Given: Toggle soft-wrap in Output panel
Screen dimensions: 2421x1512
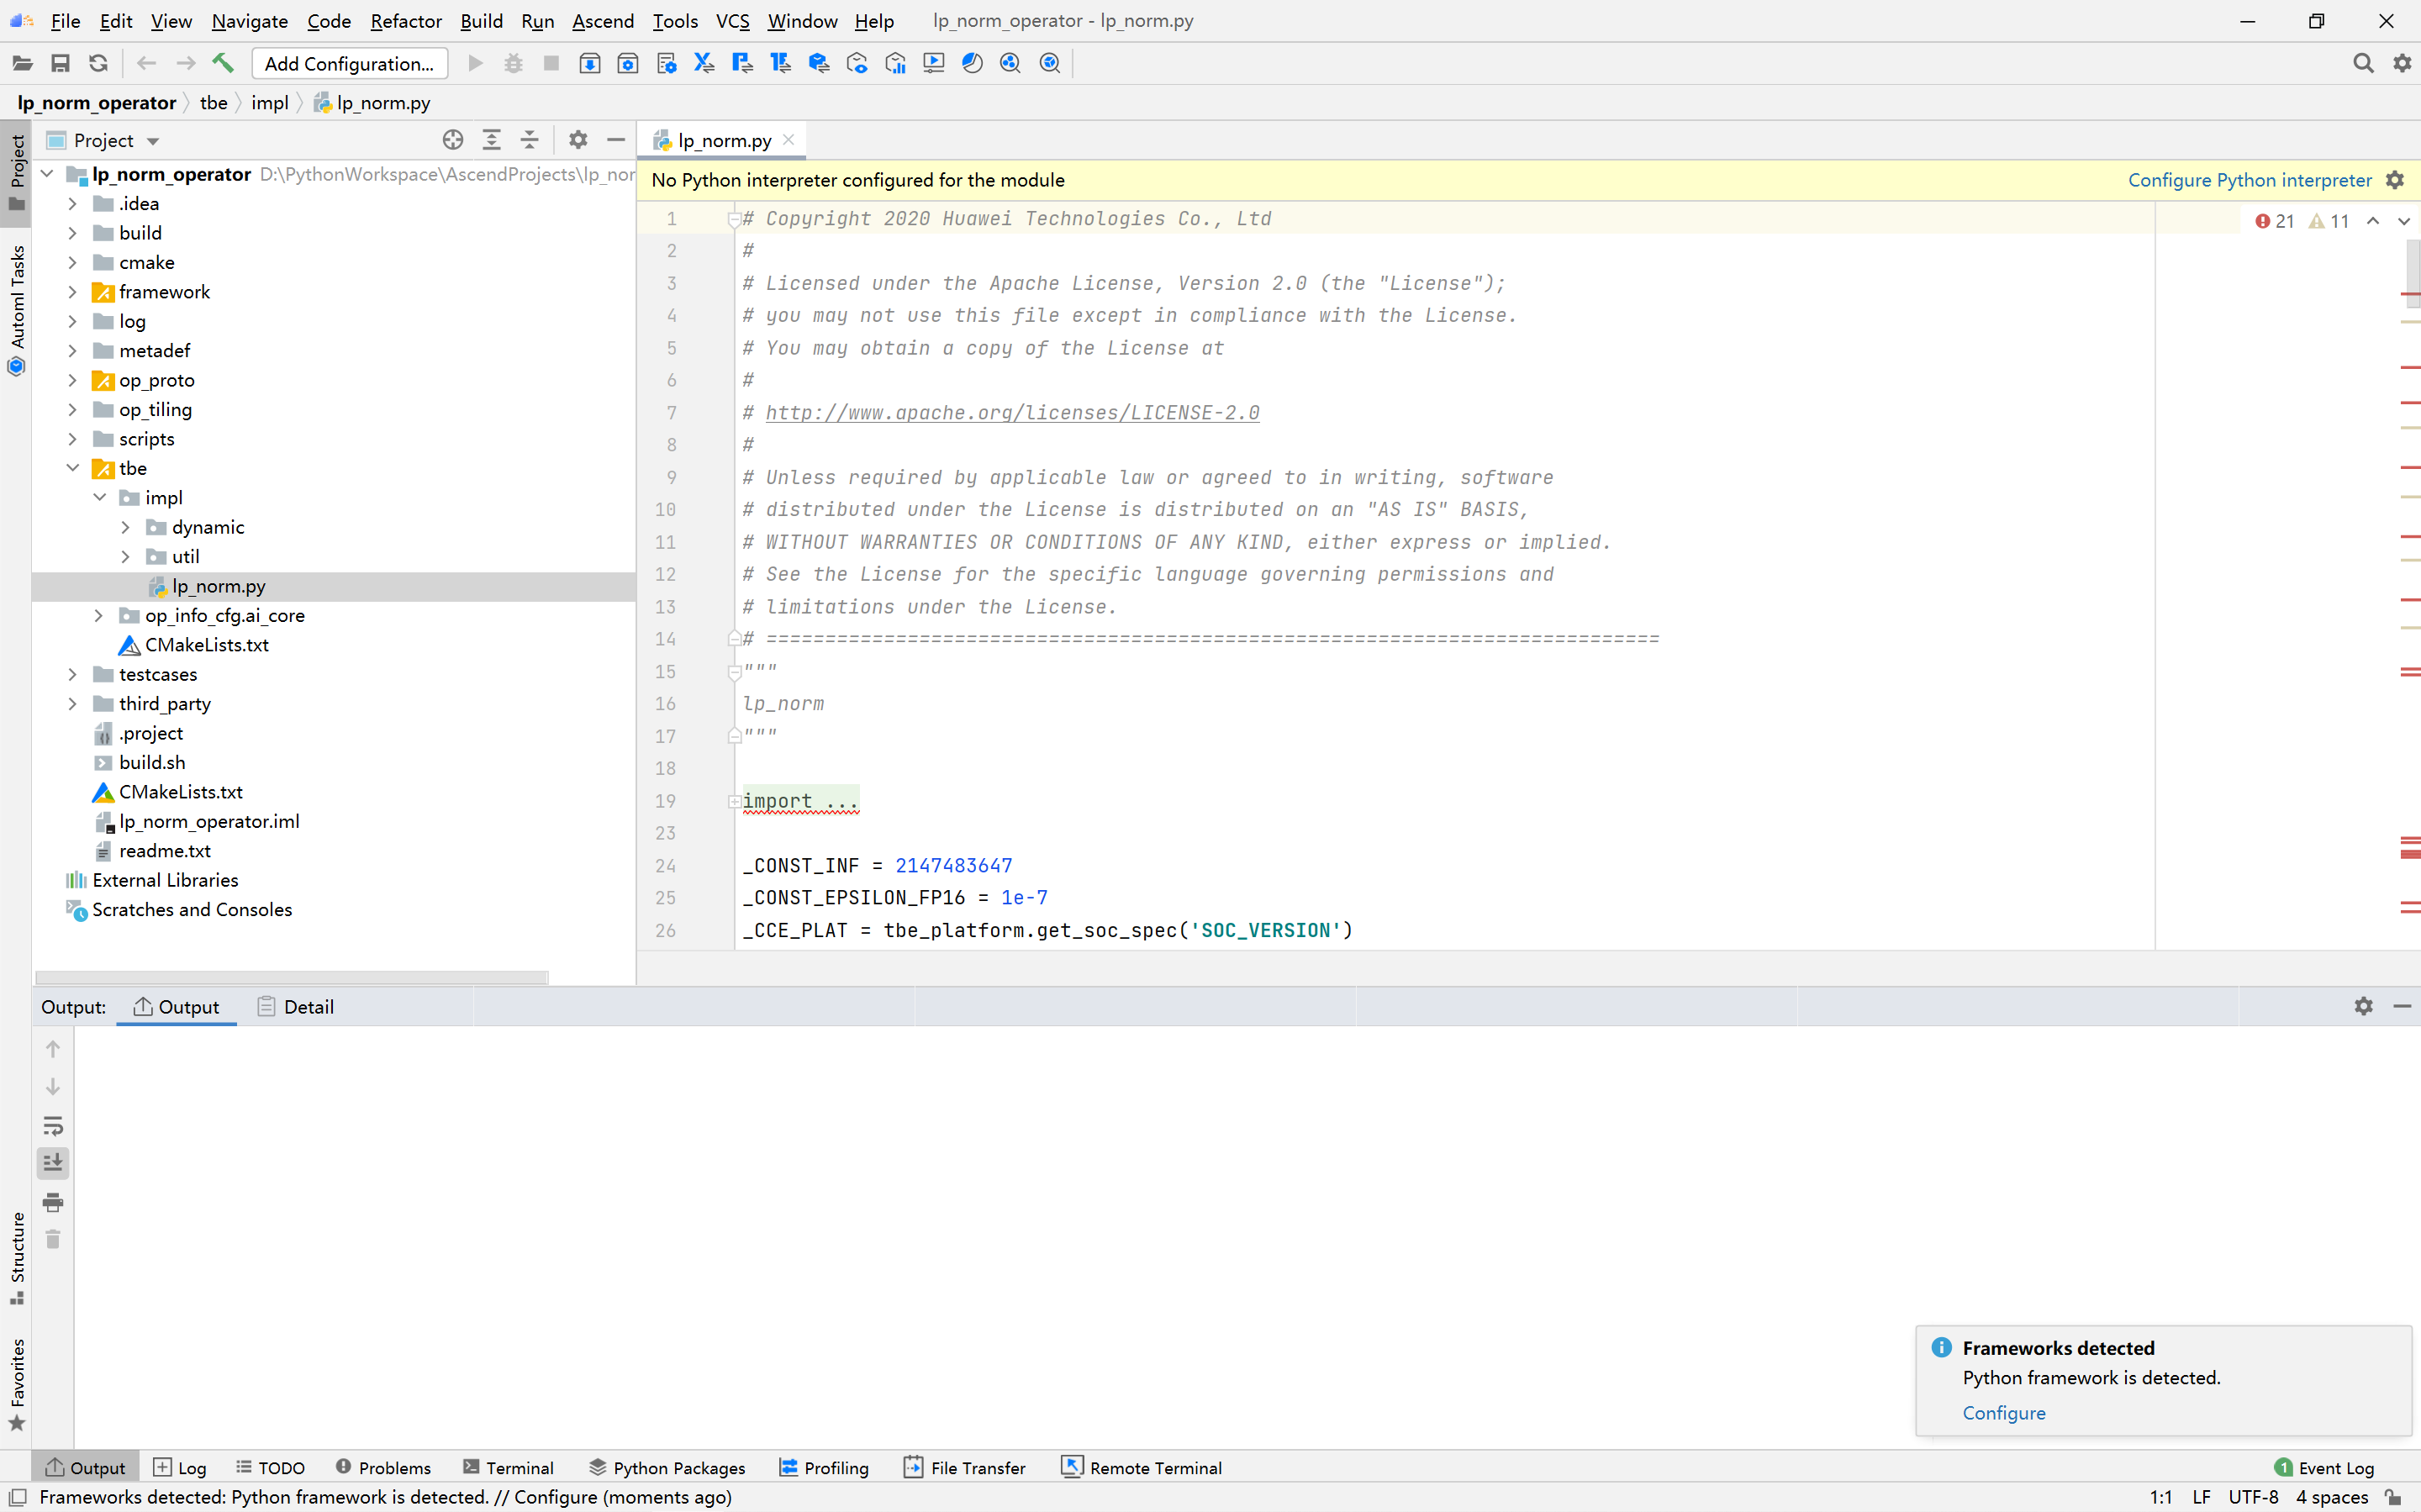Looking at the screenshot, I should coord(53,1125).
